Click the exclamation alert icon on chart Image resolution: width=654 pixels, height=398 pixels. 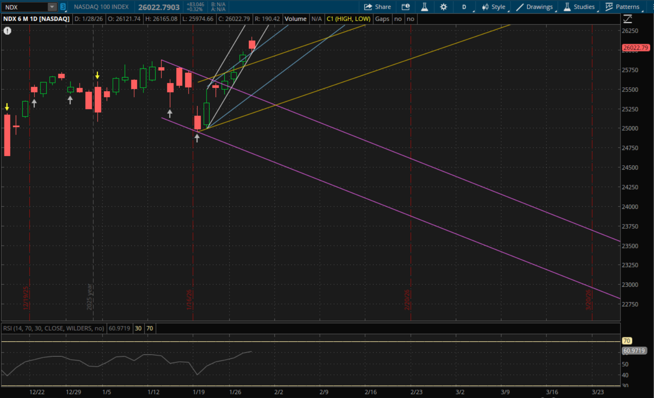(x=7, y=31)
